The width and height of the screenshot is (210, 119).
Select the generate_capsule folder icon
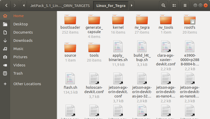click(94, 19)
